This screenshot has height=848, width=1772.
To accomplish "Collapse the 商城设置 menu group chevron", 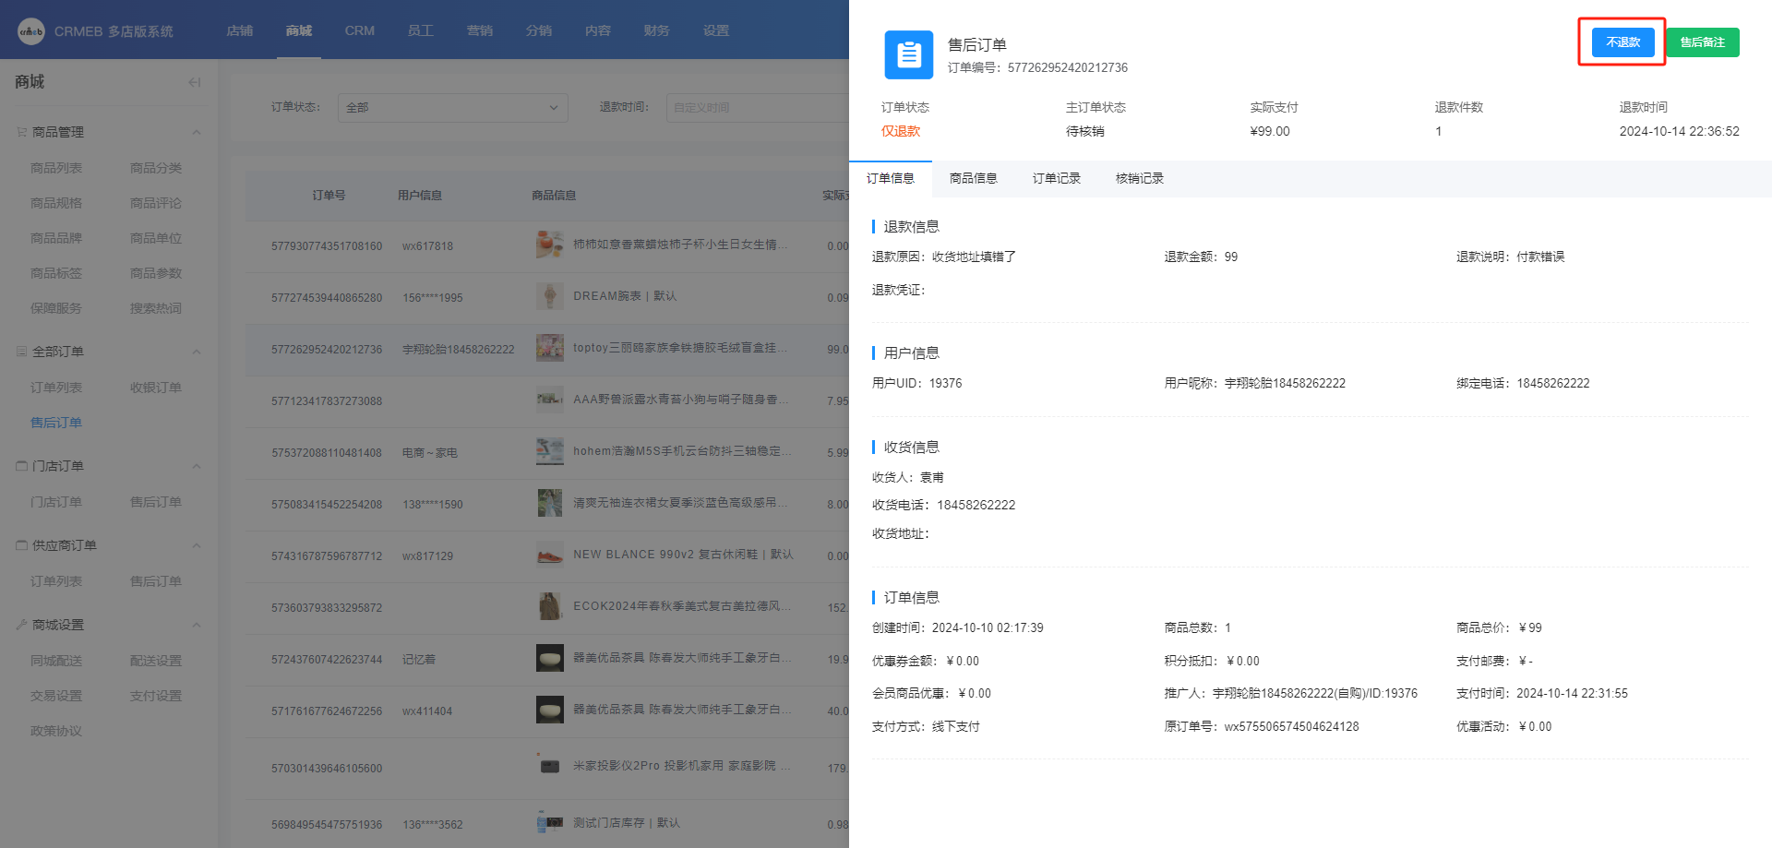I will tap(197, 625).
